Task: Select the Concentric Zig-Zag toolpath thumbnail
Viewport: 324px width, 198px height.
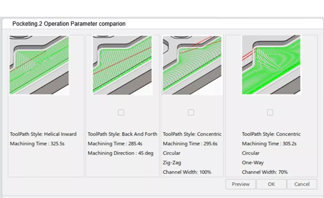Action: (x=192, y=65)
